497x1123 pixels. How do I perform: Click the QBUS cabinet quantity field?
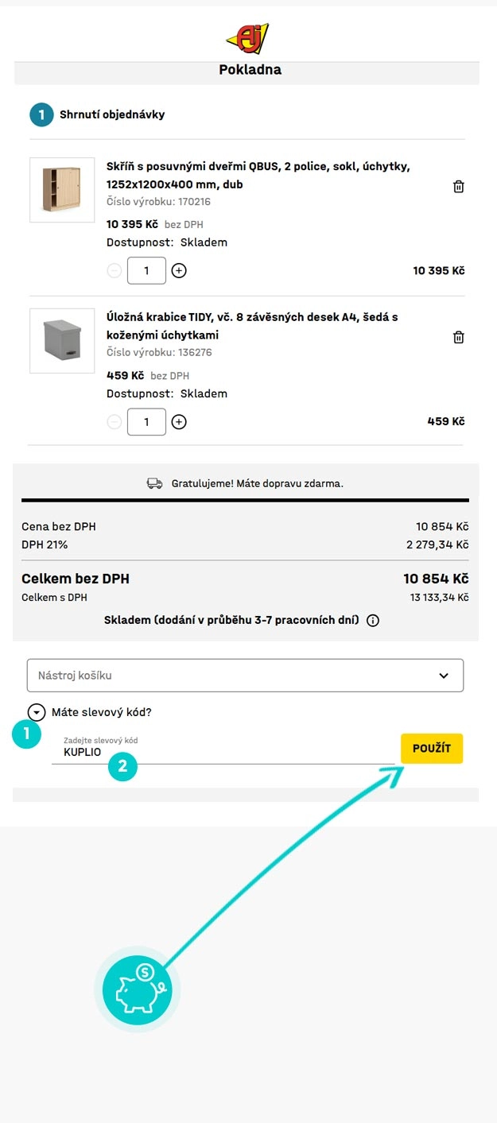pyautogui.click(x=147, y=271)
